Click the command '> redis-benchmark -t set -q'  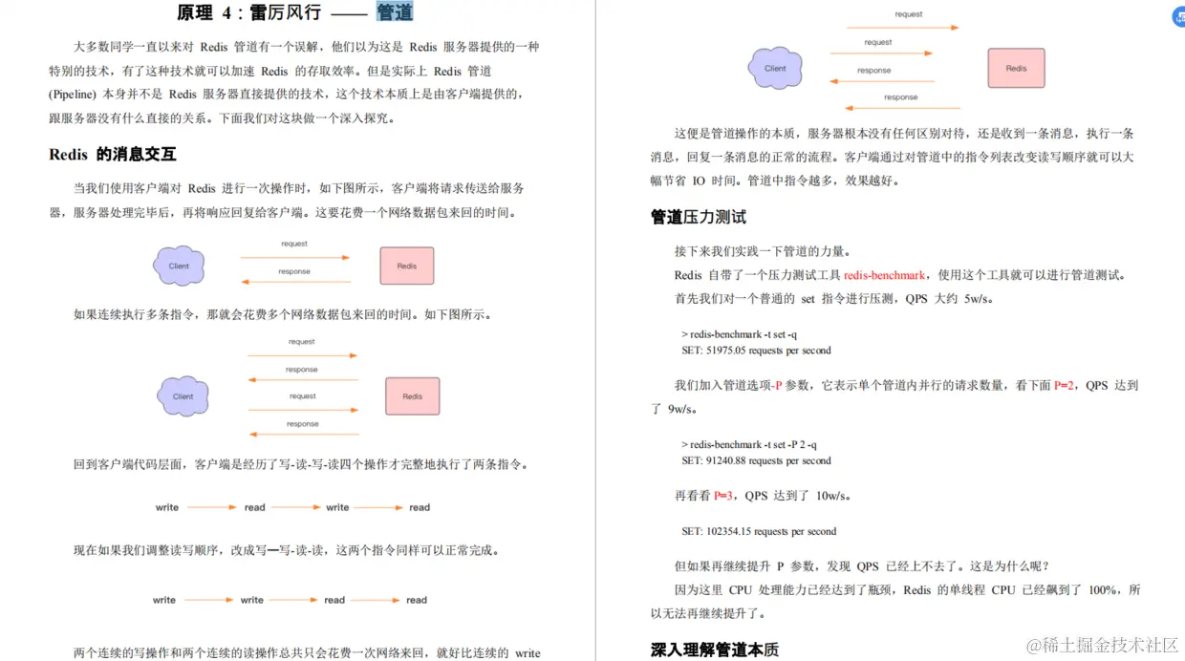(740, 334)
